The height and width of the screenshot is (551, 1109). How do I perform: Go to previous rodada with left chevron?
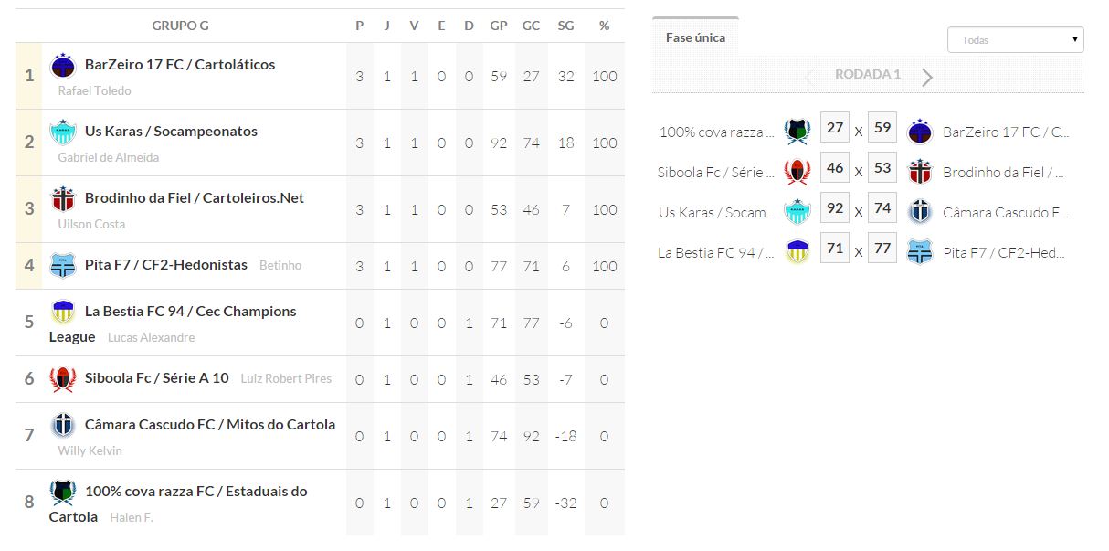coord(809,77)
